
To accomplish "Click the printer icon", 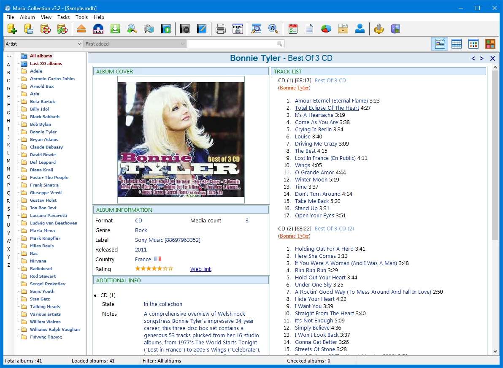I will [221, 29].
